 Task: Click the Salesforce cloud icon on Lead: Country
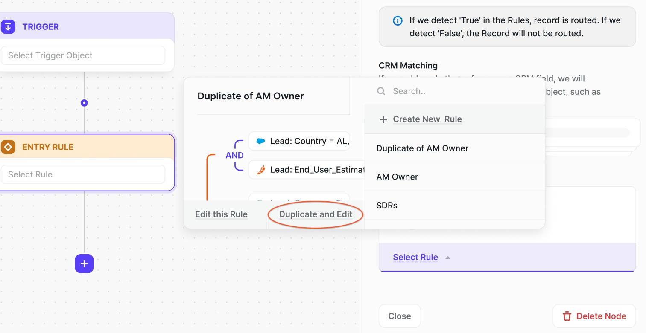(x=260, y=141)
